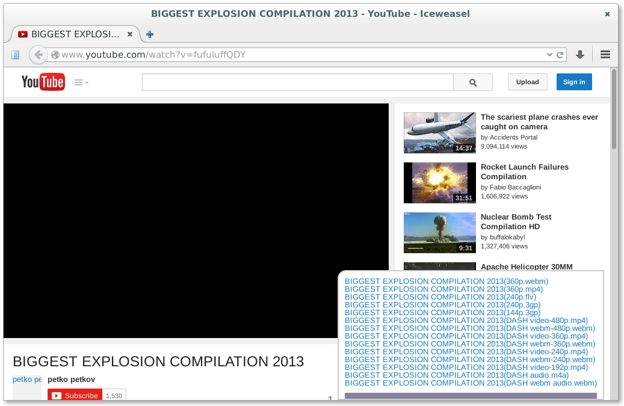624x406 pixels.
Task: Select the BIGGEST EXPLOSI... browser tab
Action: (x=75, y=34)
